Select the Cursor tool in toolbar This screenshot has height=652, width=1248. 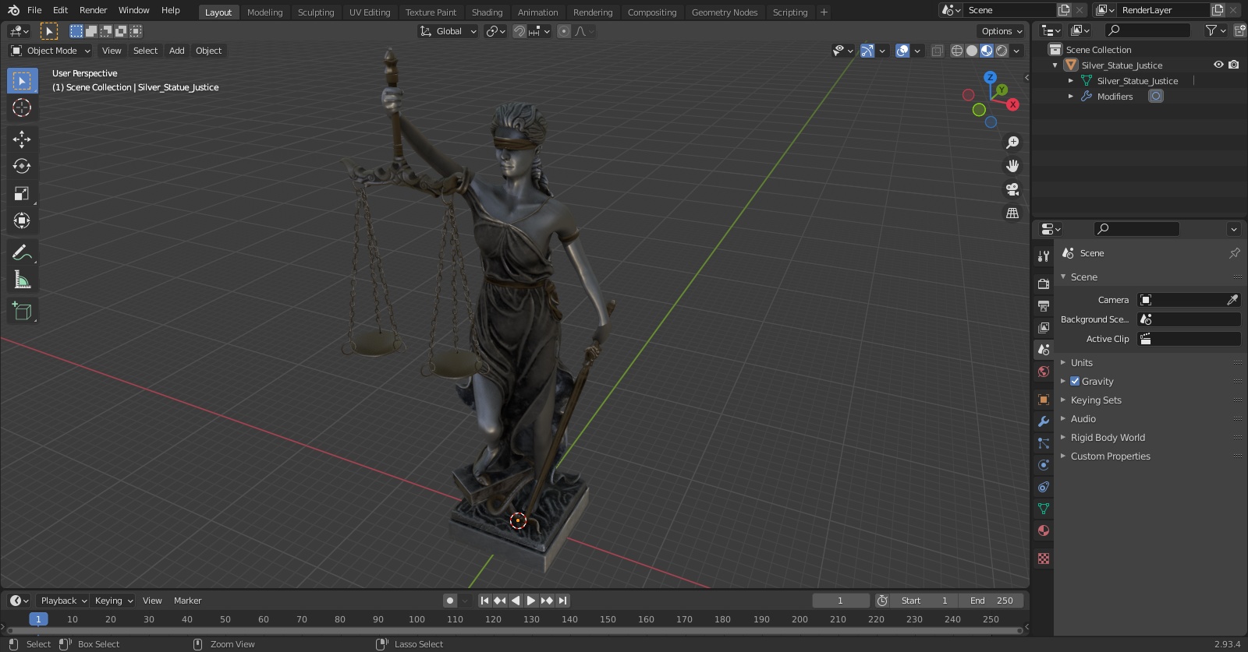pos(22,107)
